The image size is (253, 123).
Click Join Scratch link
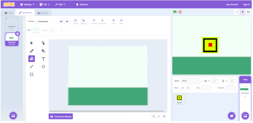(x=232, y=5)
